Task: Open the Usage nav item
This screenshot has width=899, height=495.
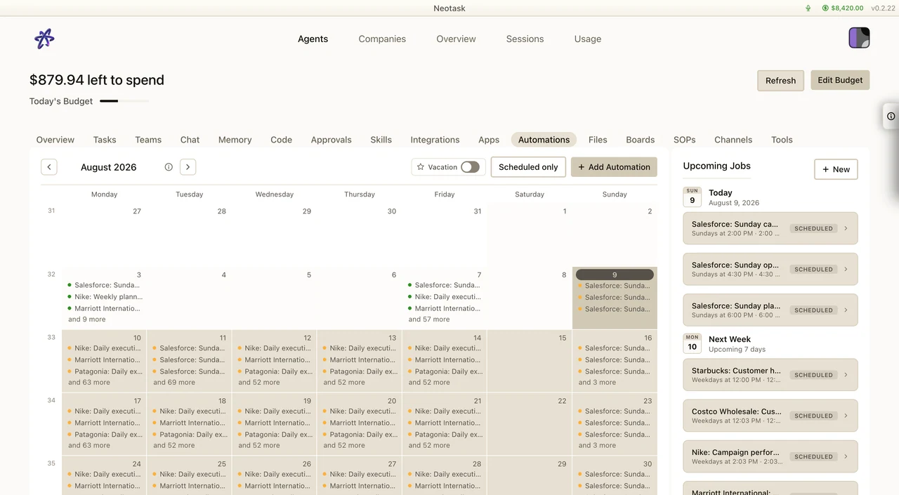Action: pos(587,39)
